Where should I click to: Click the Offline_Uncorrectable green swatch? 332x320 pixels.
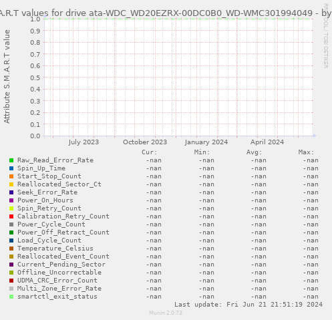click(x=11, y=273)
